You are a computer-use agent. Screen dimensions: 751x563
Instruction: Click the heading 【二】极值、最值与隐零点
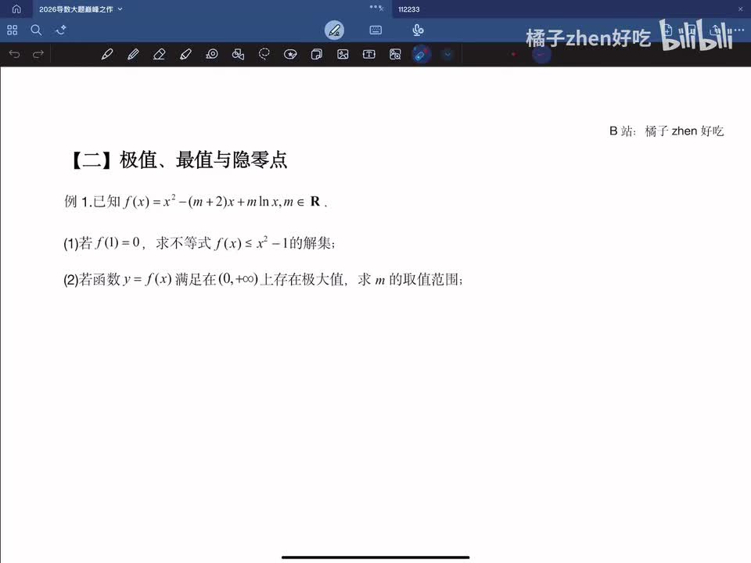tap(178, 160)
